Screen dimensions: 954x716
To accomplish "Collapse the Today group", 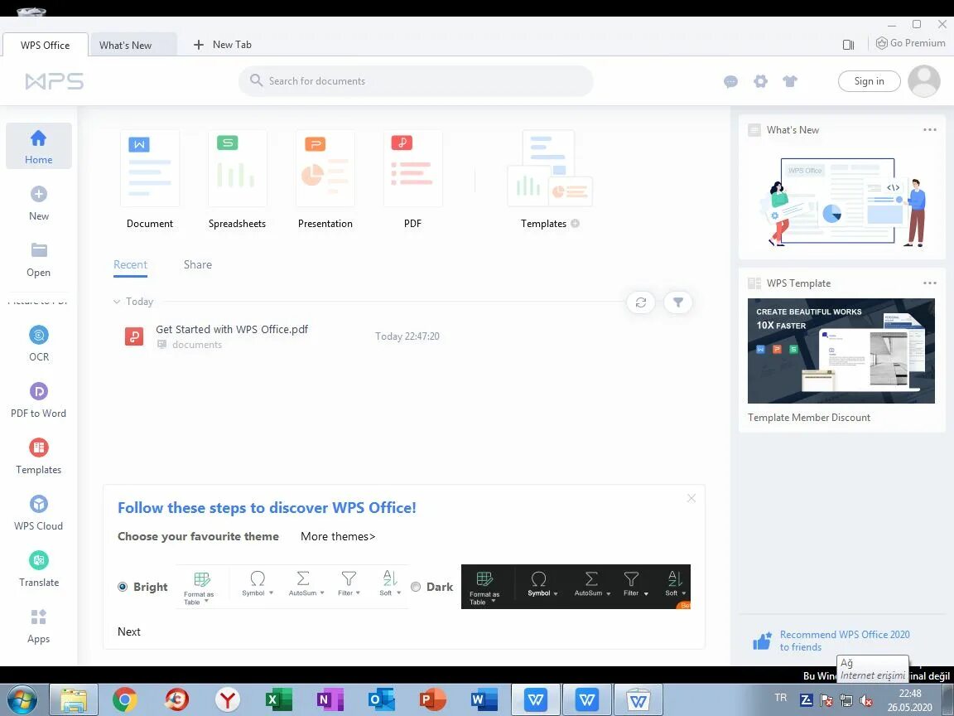I will (x=117, y=302).
